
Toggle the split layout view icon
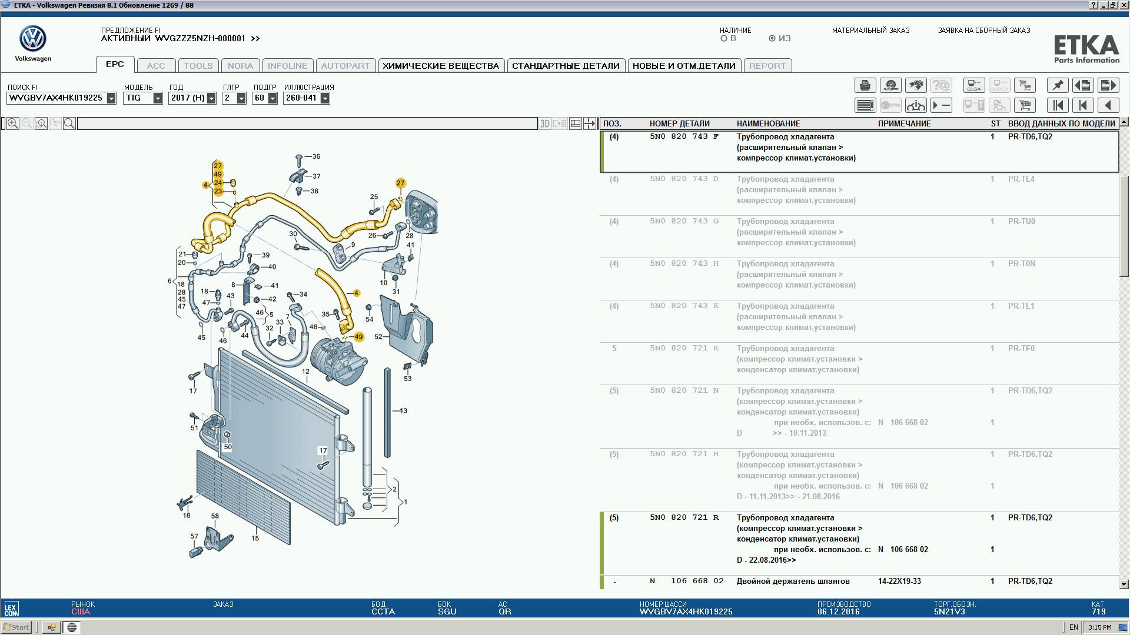576,123
